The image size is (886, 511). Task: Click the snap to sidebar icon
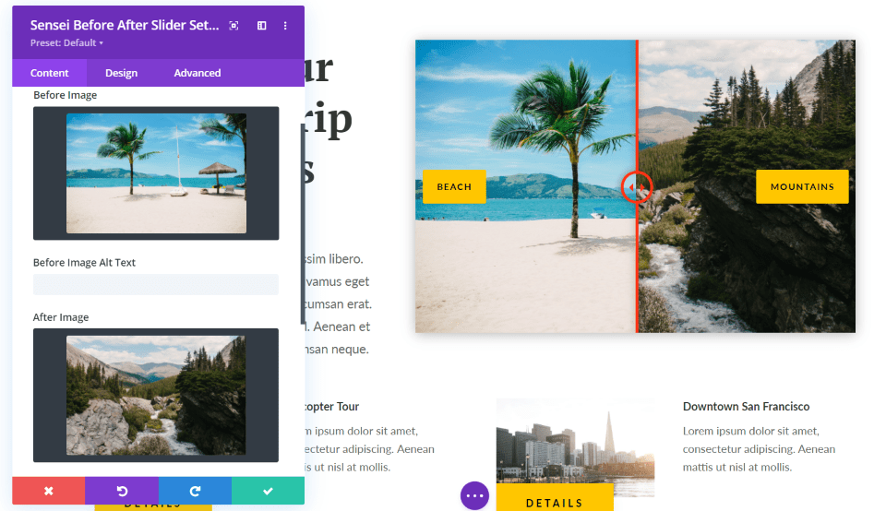click(x=261, y=26)
